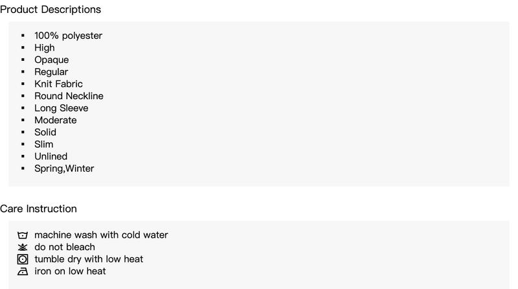Click the machine wash tub icon

click(23, 235)
